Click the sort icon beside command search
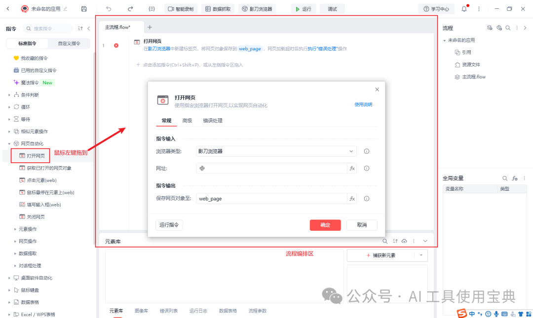This screenshot has width=533, height=318. point(80,29)
